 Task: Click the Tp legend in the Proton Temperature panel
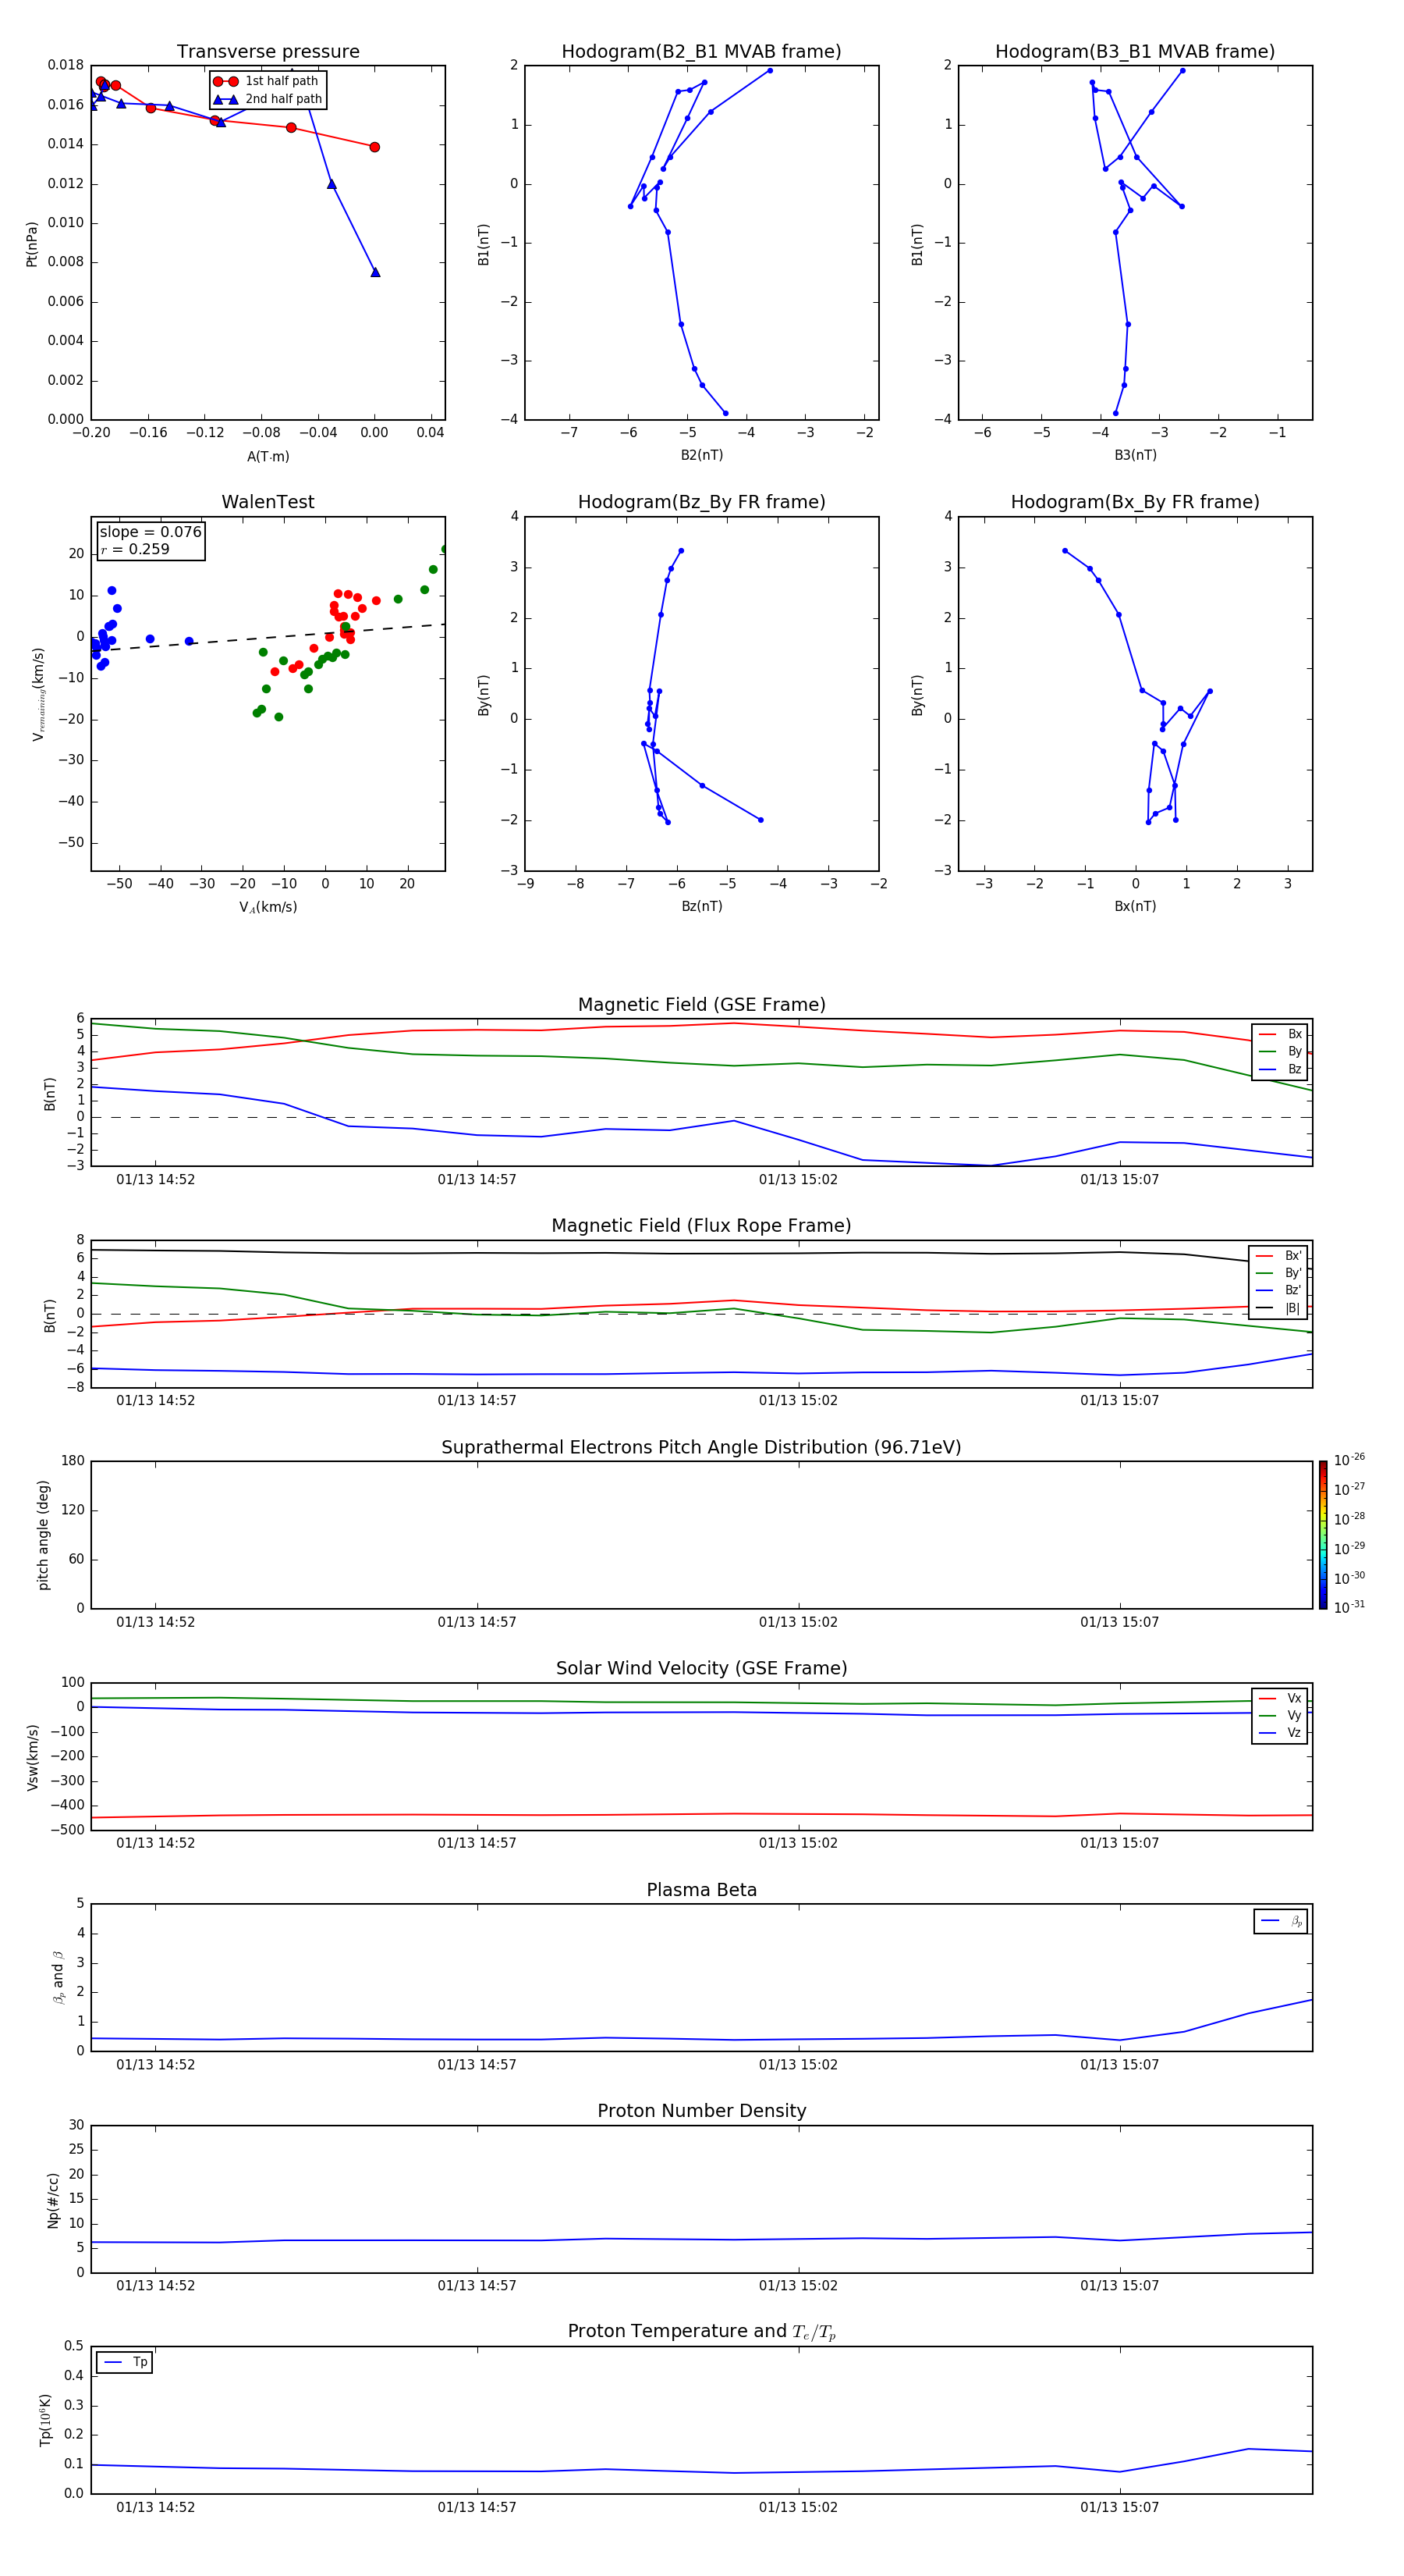(124, 2362)
